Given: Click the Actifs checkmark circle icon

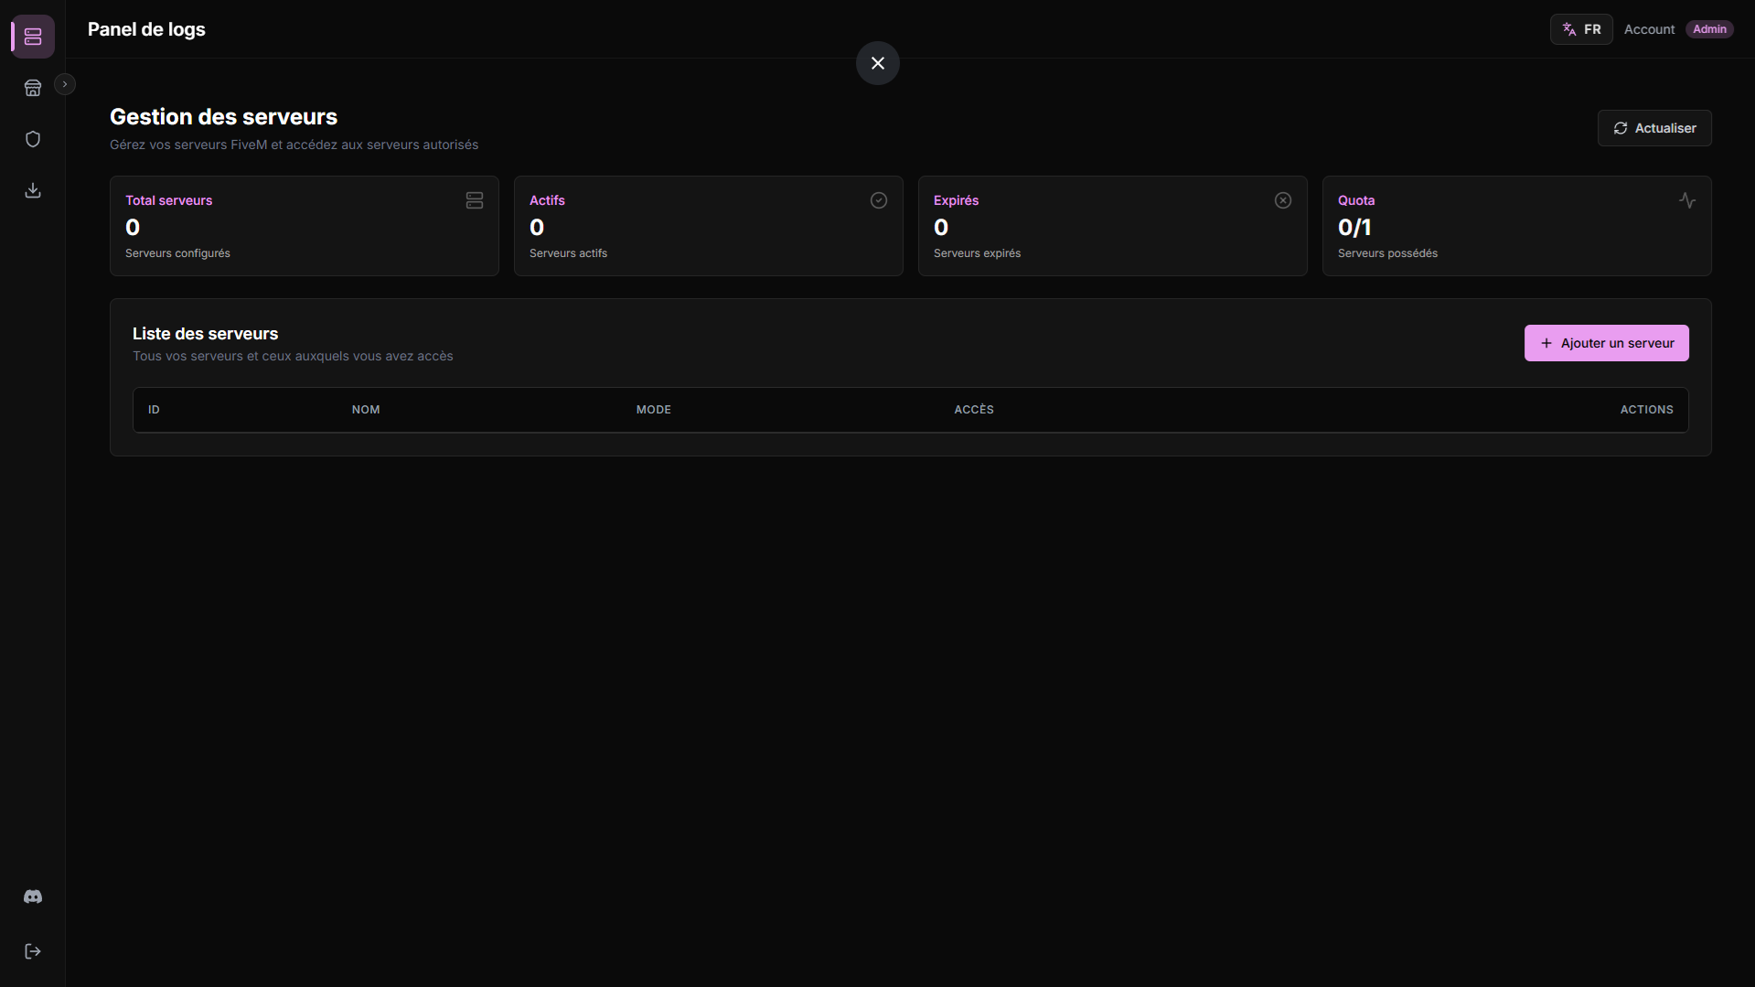Looking at the screenshot, I should [x=879, y=200].
